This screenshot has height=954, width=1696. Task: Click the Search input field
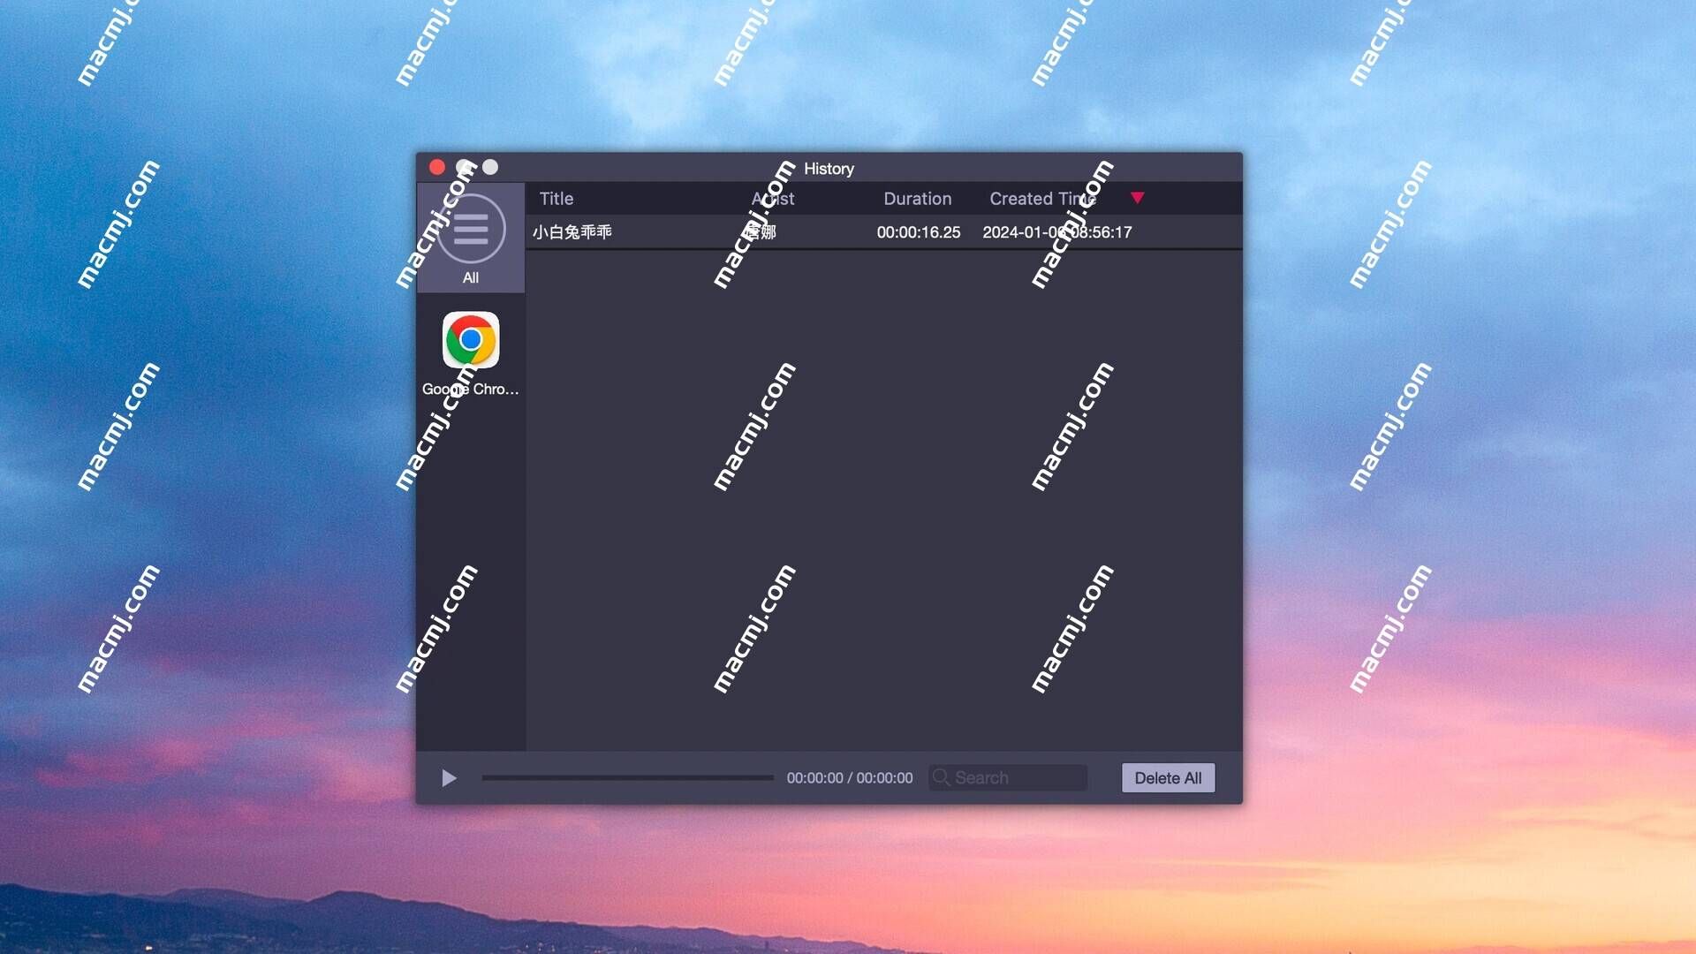1008,777
